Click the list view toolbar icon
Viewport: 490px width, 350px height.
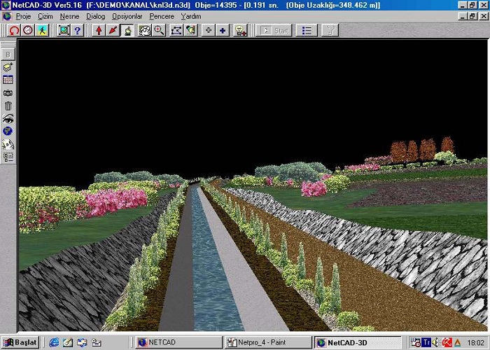click(x=306, y=30)
